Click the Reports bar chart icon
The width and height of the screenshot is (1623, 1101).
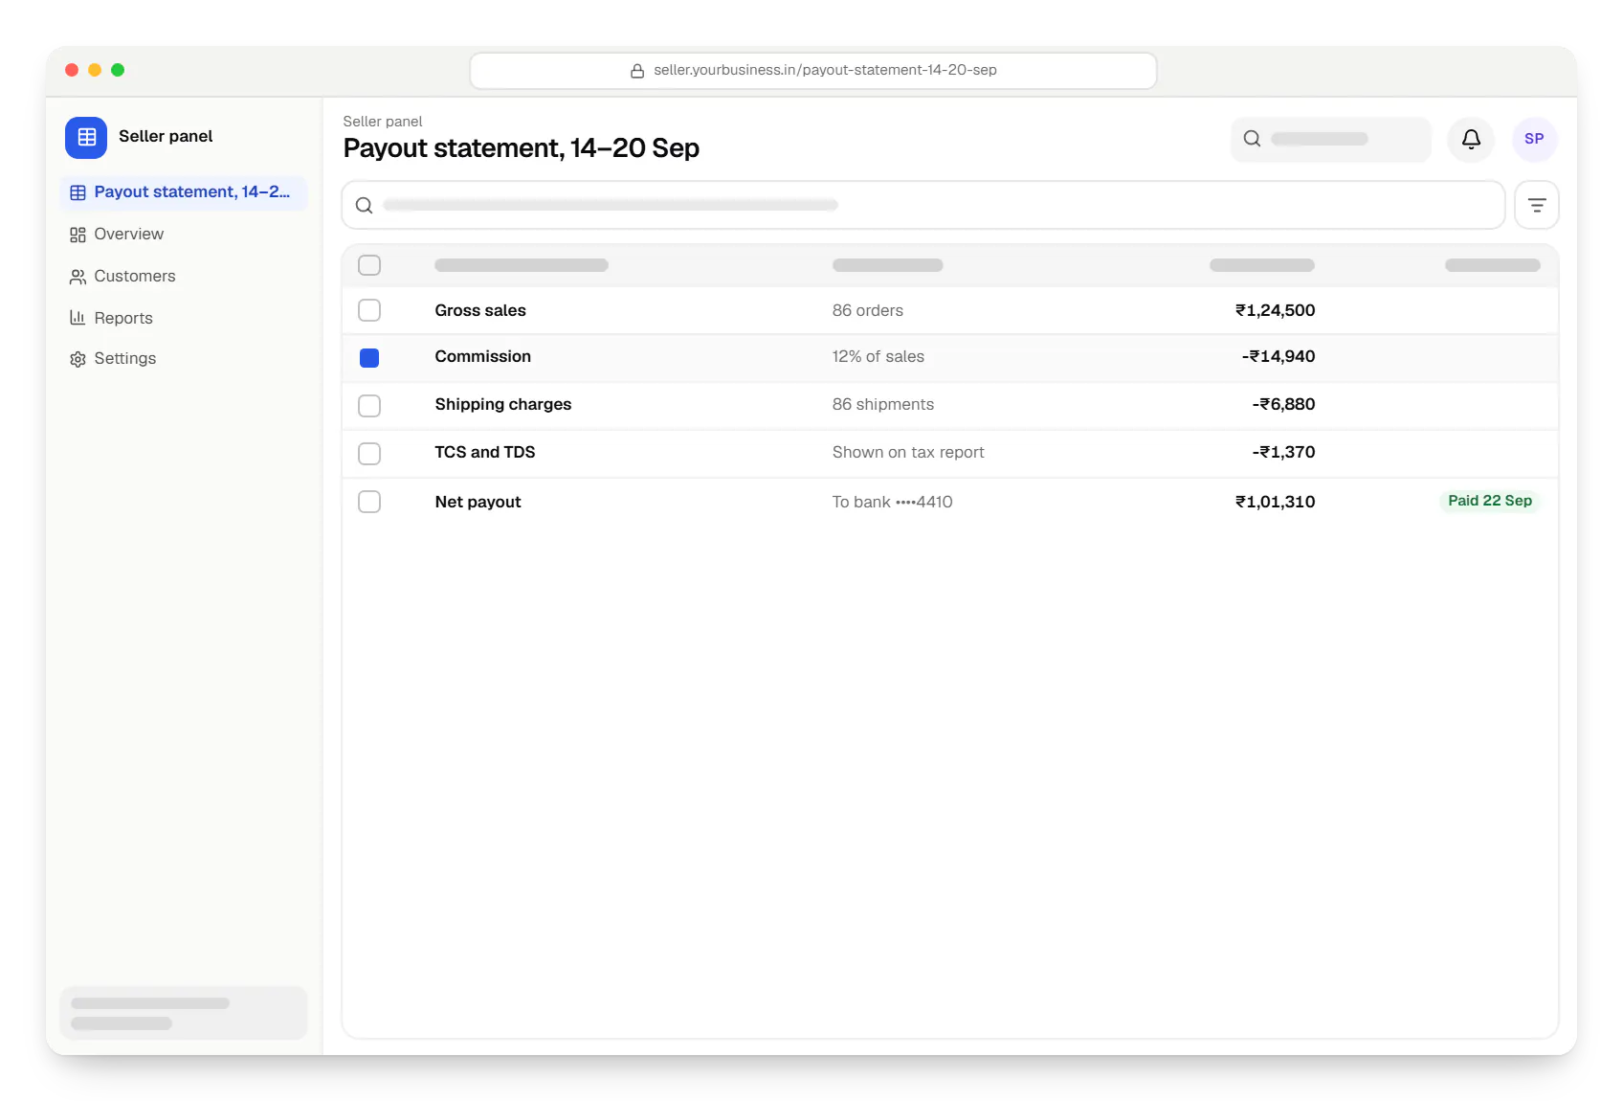[78, 318]
